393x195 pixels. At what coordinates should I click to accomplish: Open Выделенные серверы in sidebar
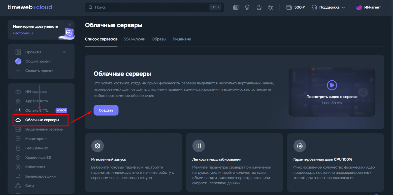click(x=44, y=129)
